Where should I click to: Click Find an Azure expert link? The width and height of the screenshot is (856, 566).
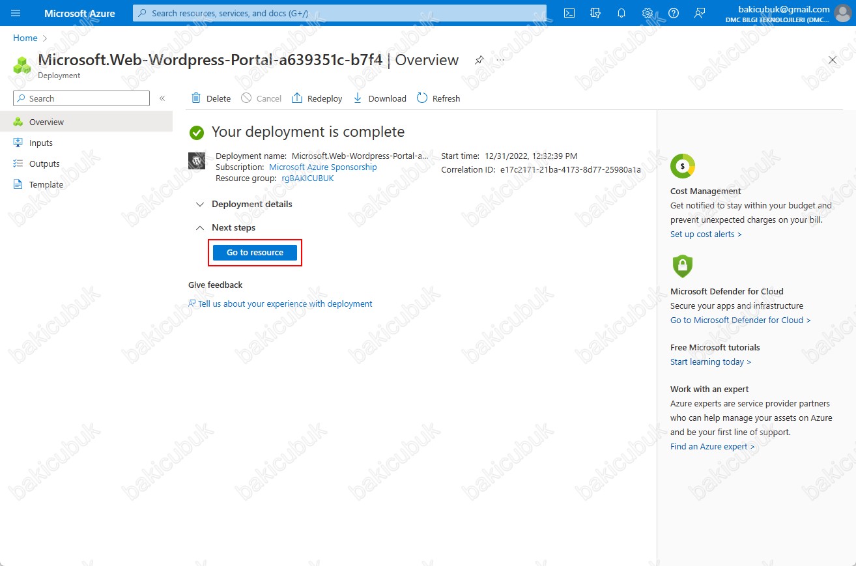coord(713,446)
